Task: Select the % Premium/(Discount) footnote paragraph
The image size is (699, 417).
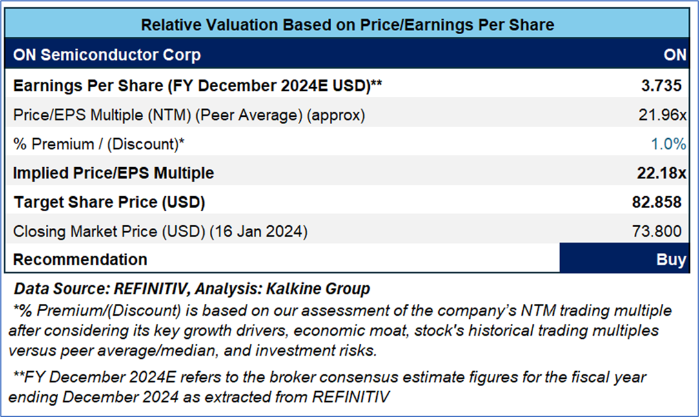Action: [x=342, y=331]
